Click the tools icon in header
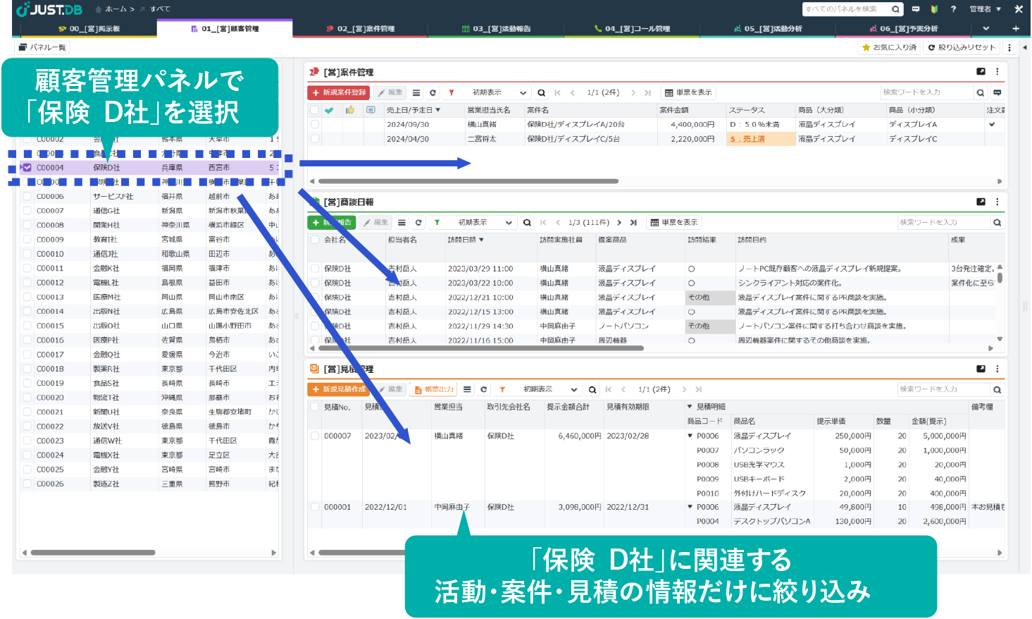The image size is (1032, 619). pyautogui.click(x=1019, y=9)
